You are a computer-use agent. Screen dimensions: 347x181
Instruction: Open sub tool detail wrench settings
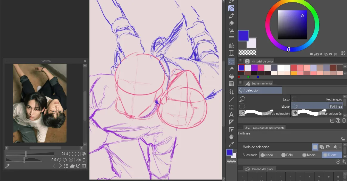tap(344, 162)
